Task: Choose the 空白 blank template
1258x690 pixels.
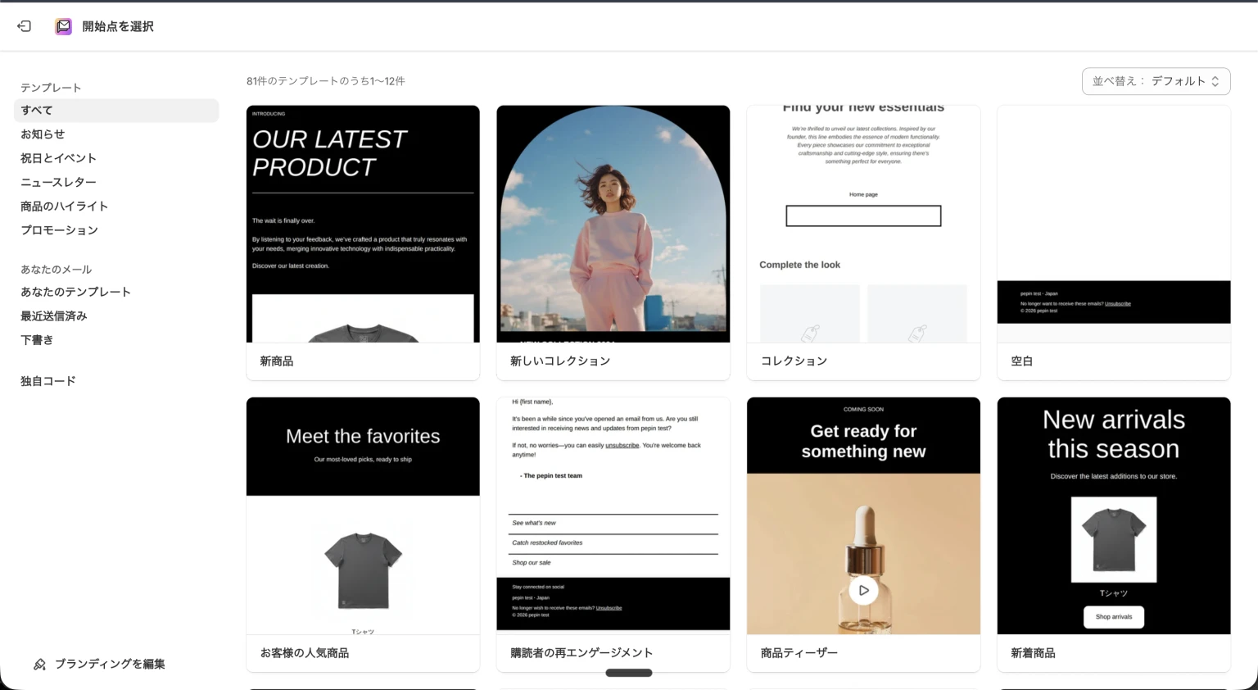Action: [x=1113, y=223]
